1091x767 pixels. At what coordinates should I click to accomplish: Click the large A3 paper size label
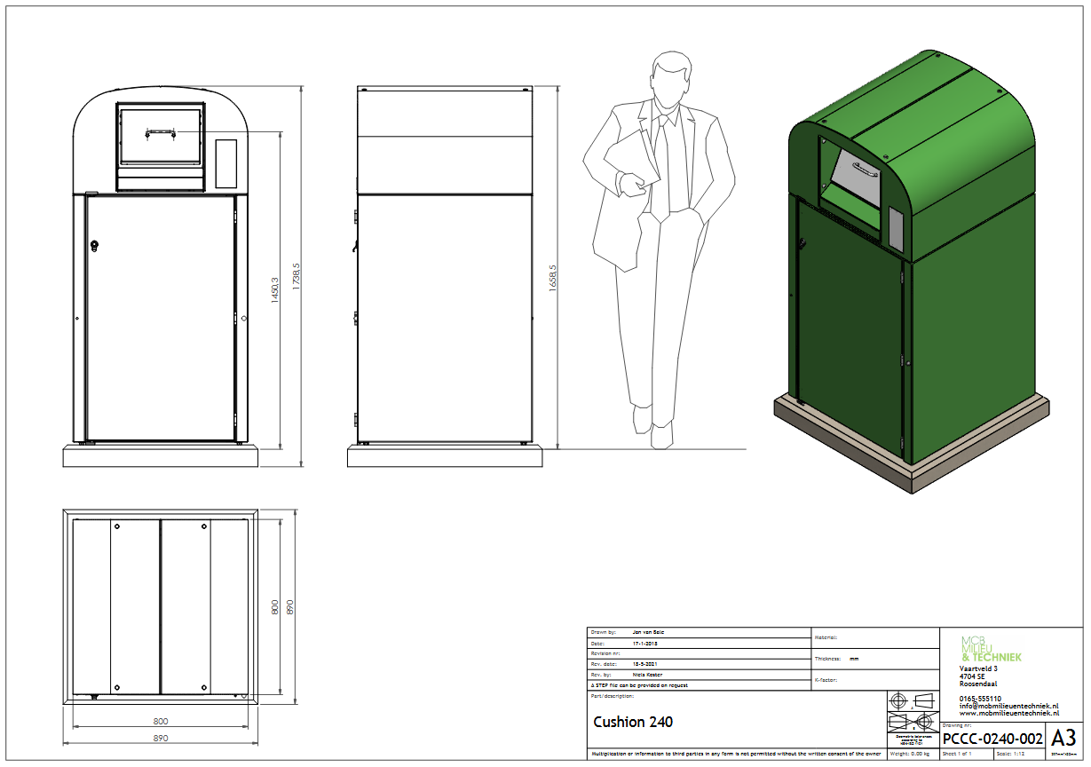(x=1063, y=739)
